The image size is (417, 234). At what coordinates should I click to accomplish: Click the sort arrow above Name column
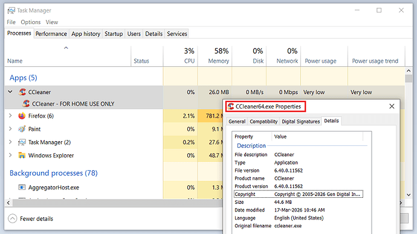66,48
